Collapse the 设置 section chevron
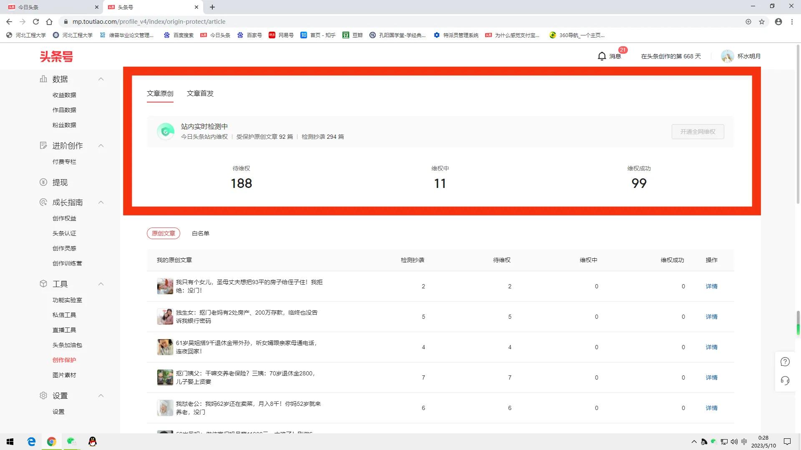The width and height of the screenshot is (801, 450). click(x=101, y=395)
